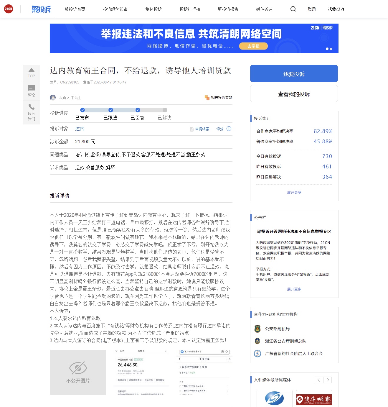Click the 已跟进 progress checkmark

click(111, 110)
